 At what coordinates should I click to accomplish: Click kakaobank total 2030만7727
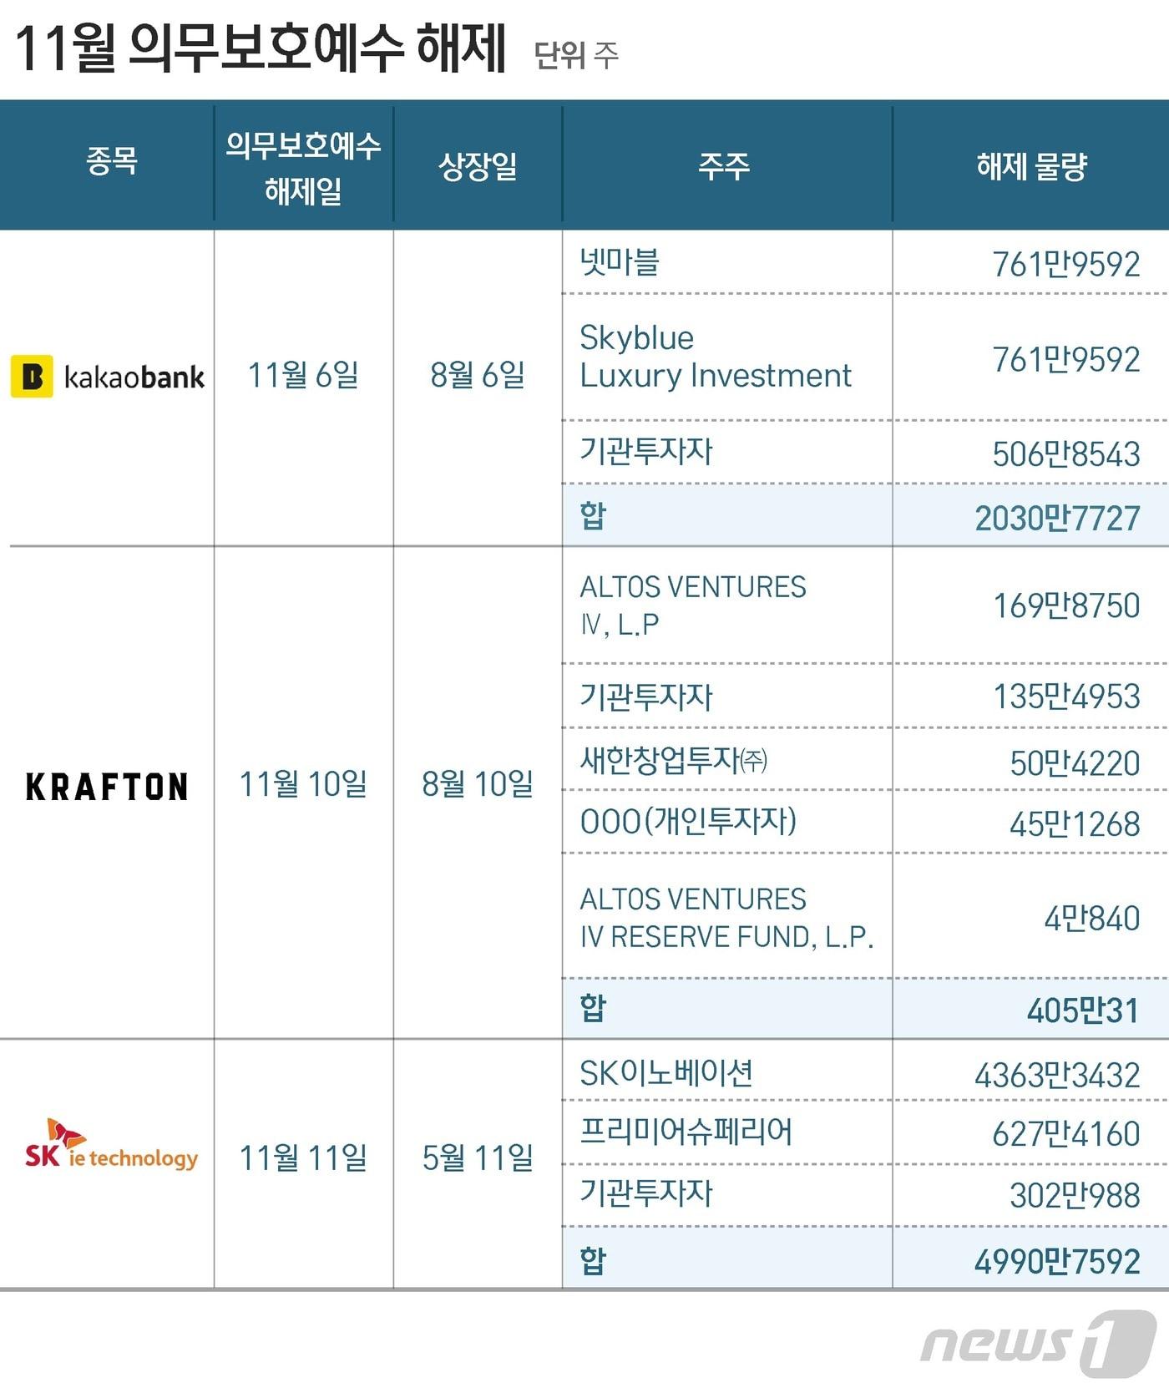click(x=1056, y=518)
